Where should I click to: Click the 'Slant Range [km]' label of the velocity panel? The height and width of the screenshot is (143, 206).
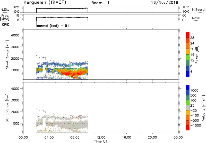pos(7,108)
